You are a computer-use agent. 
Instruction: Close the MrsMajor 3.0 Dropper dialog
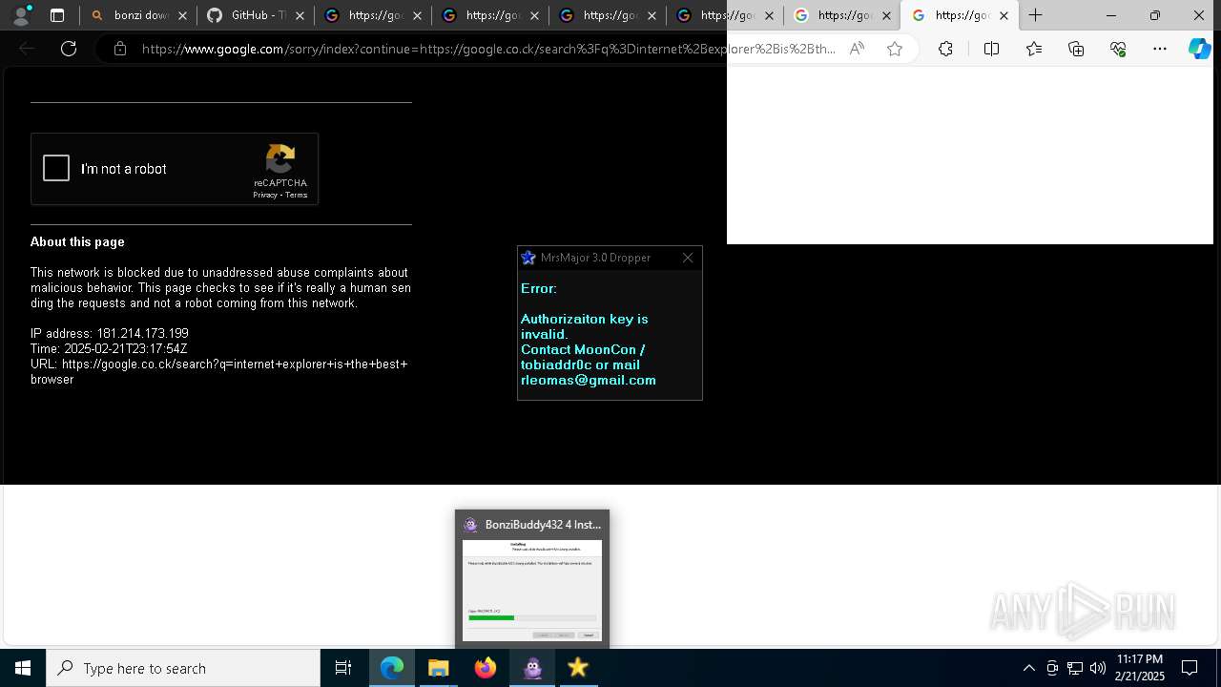click(688, 258)
